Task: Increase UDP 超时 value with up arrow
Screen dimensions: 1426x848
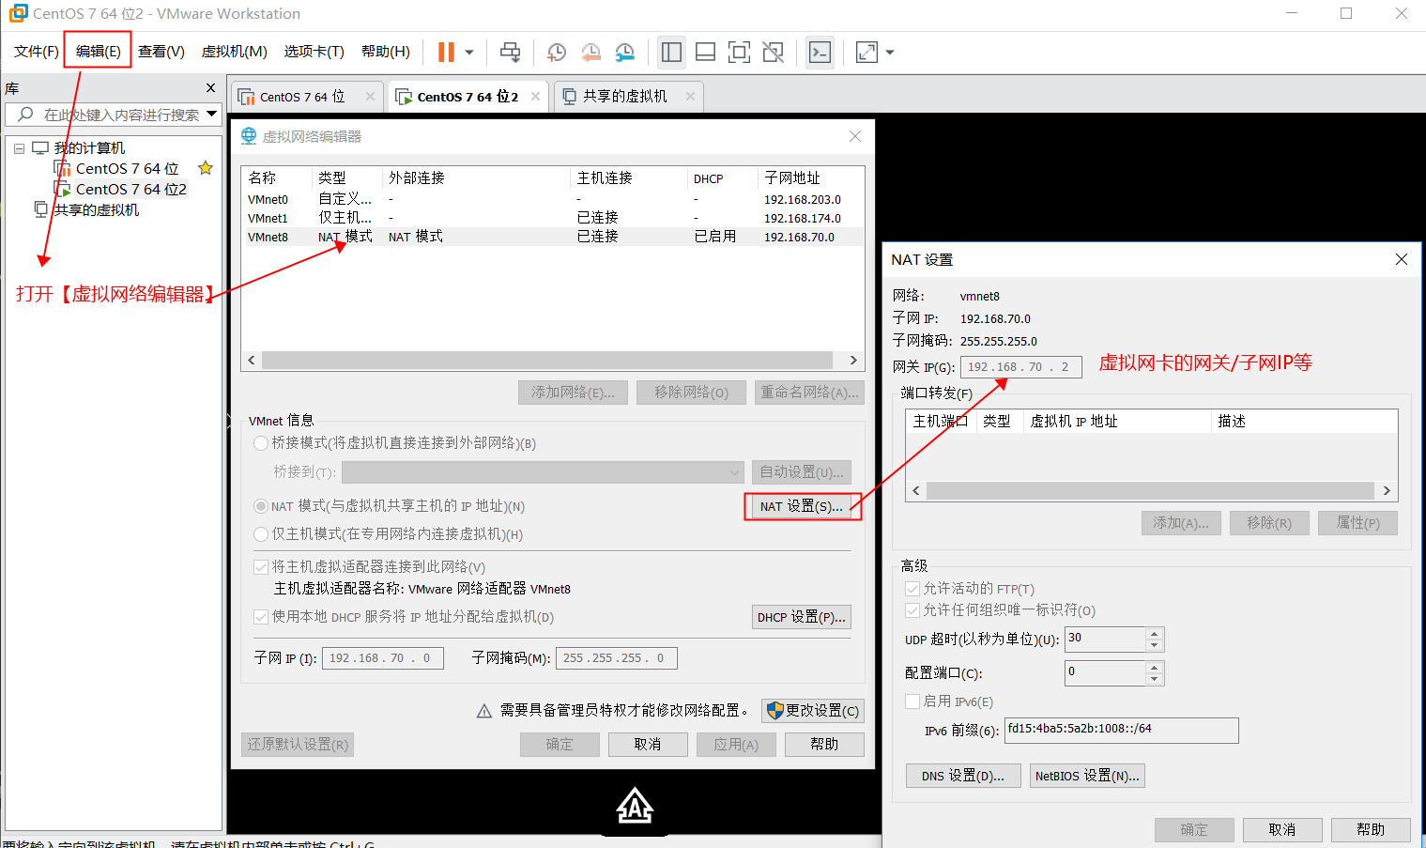Action: click(1155, 634)
